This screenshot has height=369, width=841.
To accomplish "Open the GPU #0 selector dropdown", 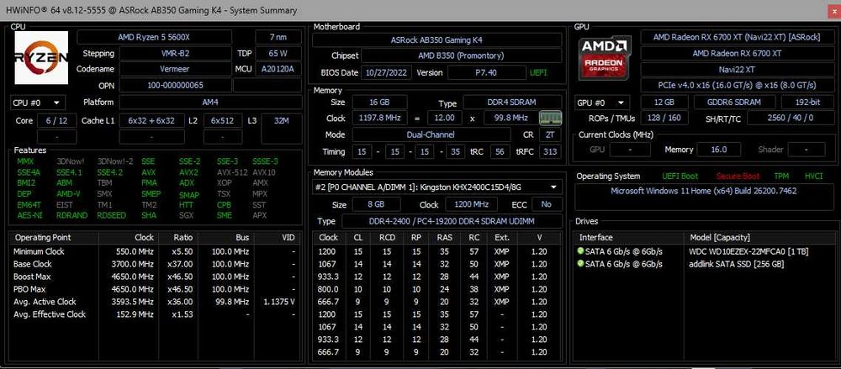I will [x=602, y=103].
